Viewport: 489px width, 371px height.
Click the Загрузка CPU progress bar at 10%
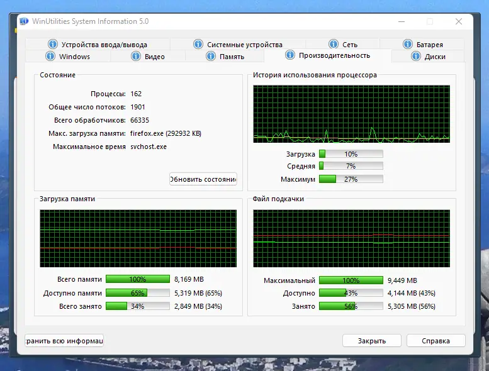pyautogui.click(x=351, y=154)
